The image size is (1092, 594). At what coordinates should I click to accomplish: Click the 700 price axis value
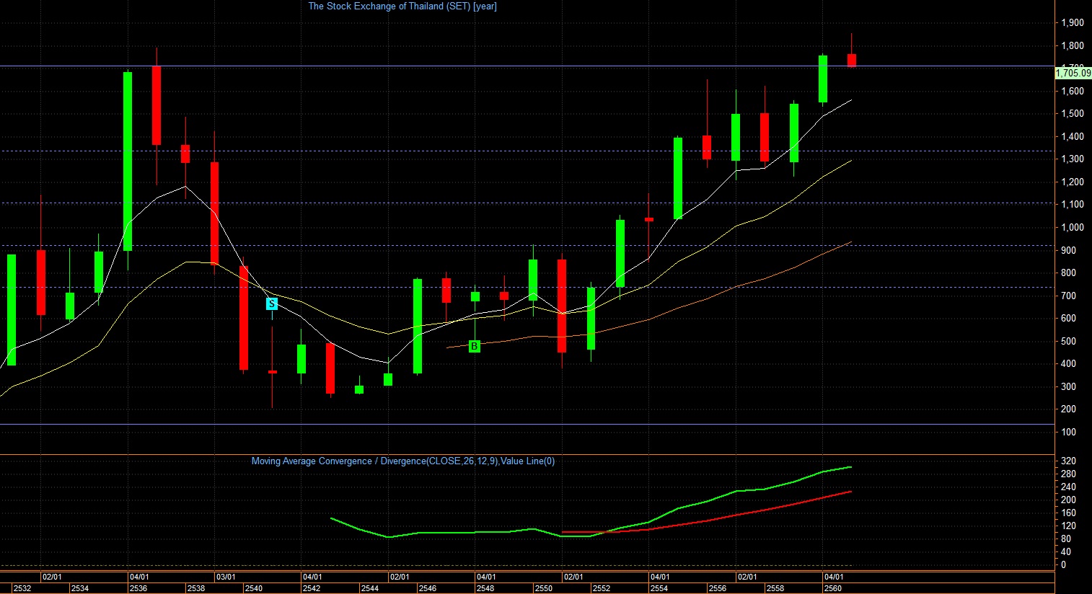point(1069,296)
